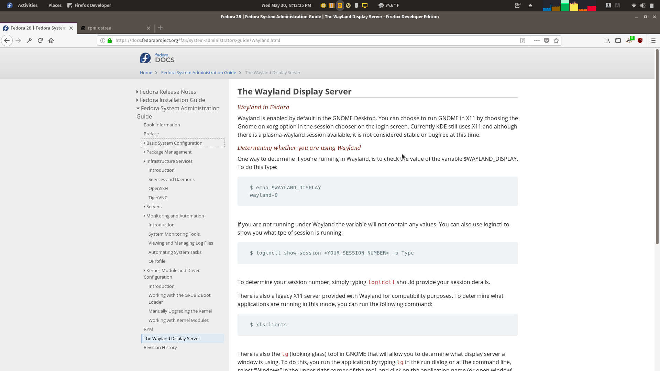Open the RPM page in sidebar
660x371 pixels.
point(148,329)
